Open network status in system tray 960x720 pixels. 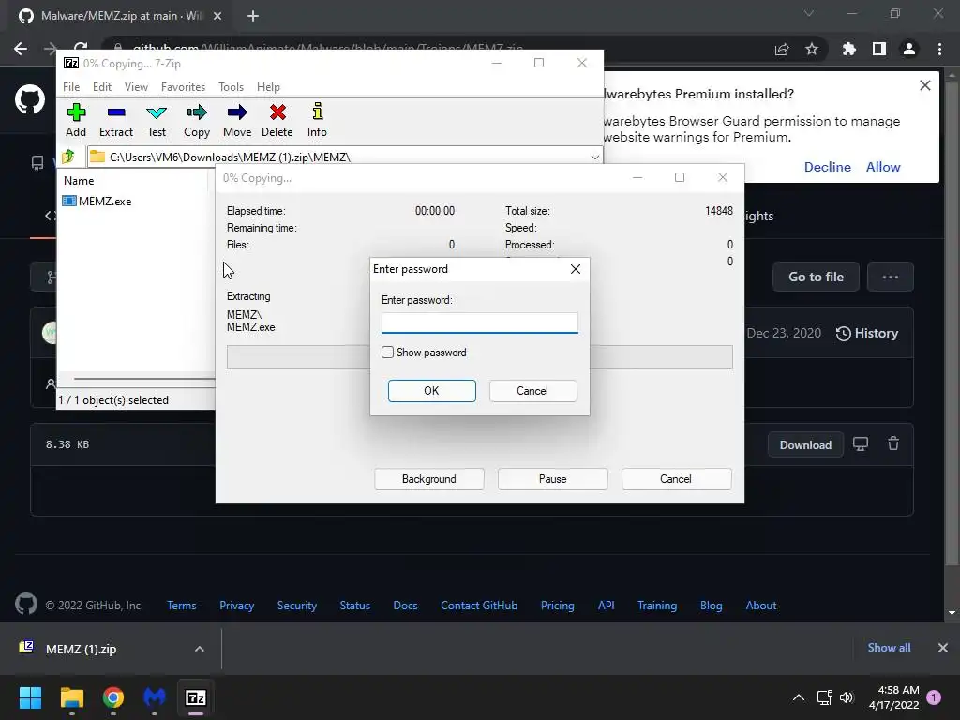click(x=824, y=697)
